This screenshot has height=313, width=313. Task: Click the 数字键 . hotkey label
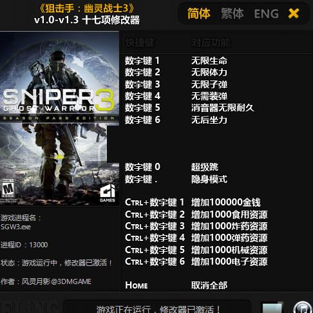click(141, 179)
